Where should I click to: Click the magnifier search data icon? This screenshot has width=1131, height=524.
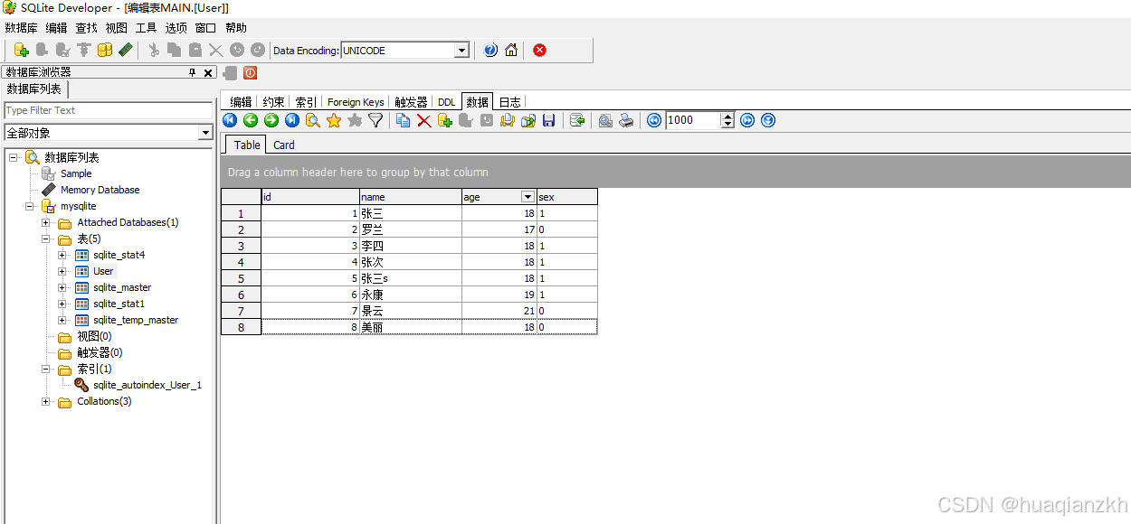pyautogui.click(x=313, y=120)
